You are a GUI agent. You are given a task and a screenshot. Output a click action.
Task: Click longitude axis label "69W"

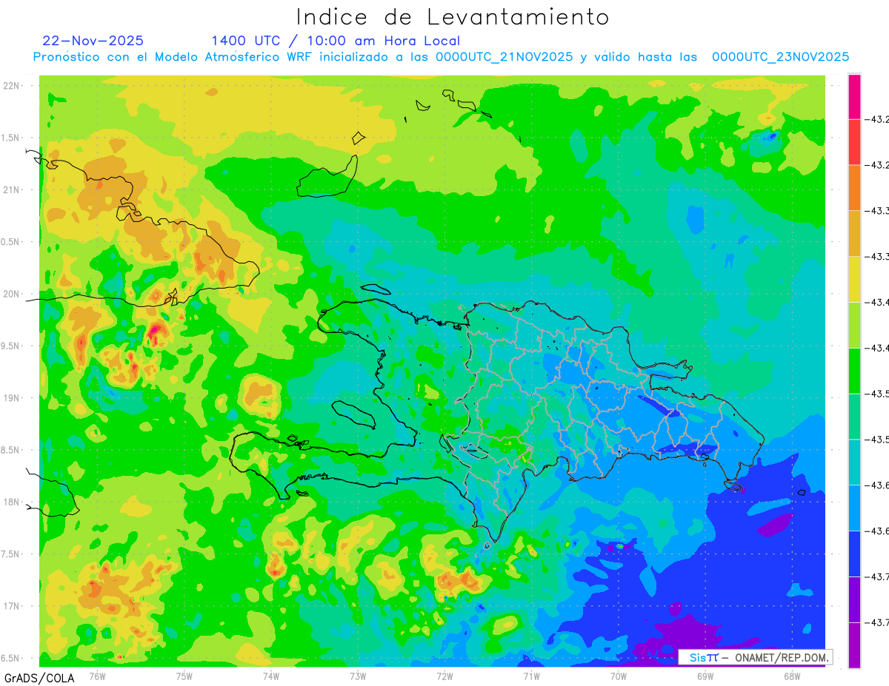pos(705,676)
